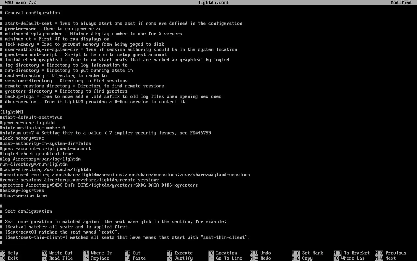
Task: Click the #logind-check-graphical=true line
Action: [x=36, y=154]
